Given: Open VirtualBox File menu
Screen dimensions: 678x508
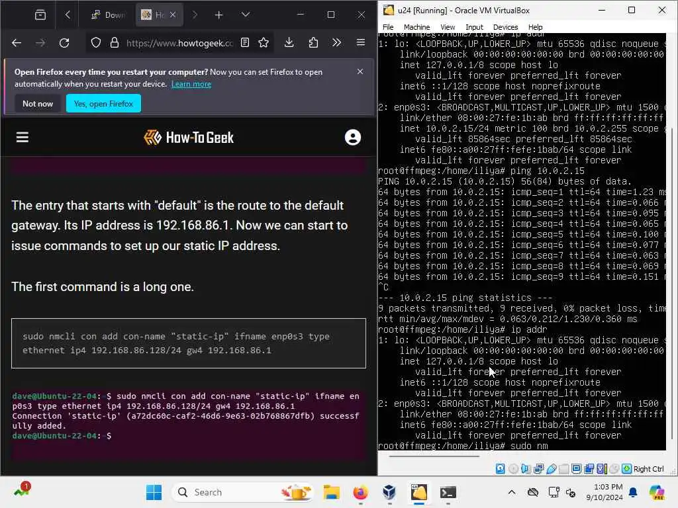Looking at the screenshot, I should tap(388, 26).
